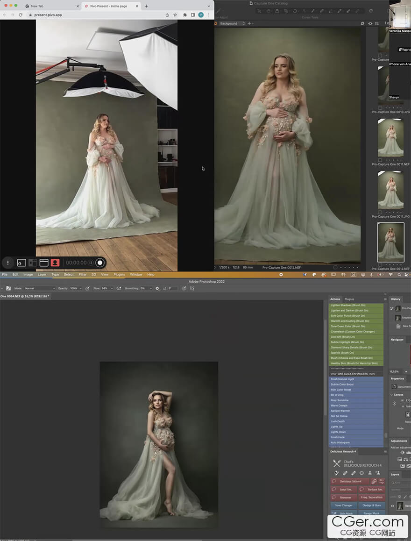Add a new layer with the plus dropdown
Image resolution: width=411 pixels, height=541 pixels.
[250, 23]
